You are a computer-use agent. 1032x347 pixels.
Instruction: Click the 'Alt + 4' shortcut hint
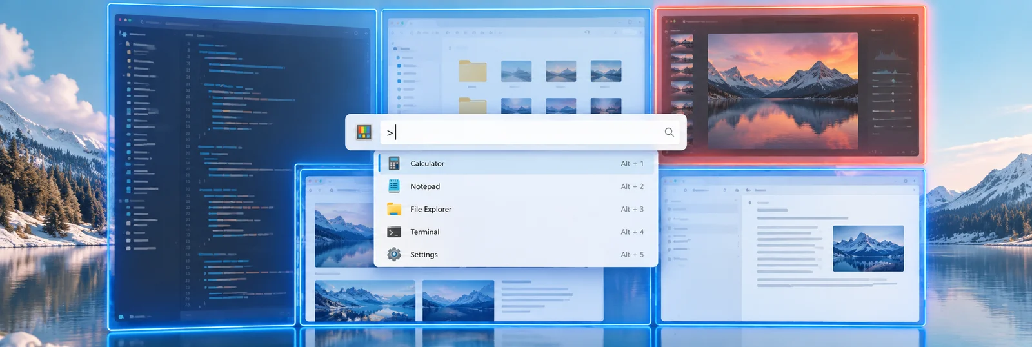pos(632,232)
